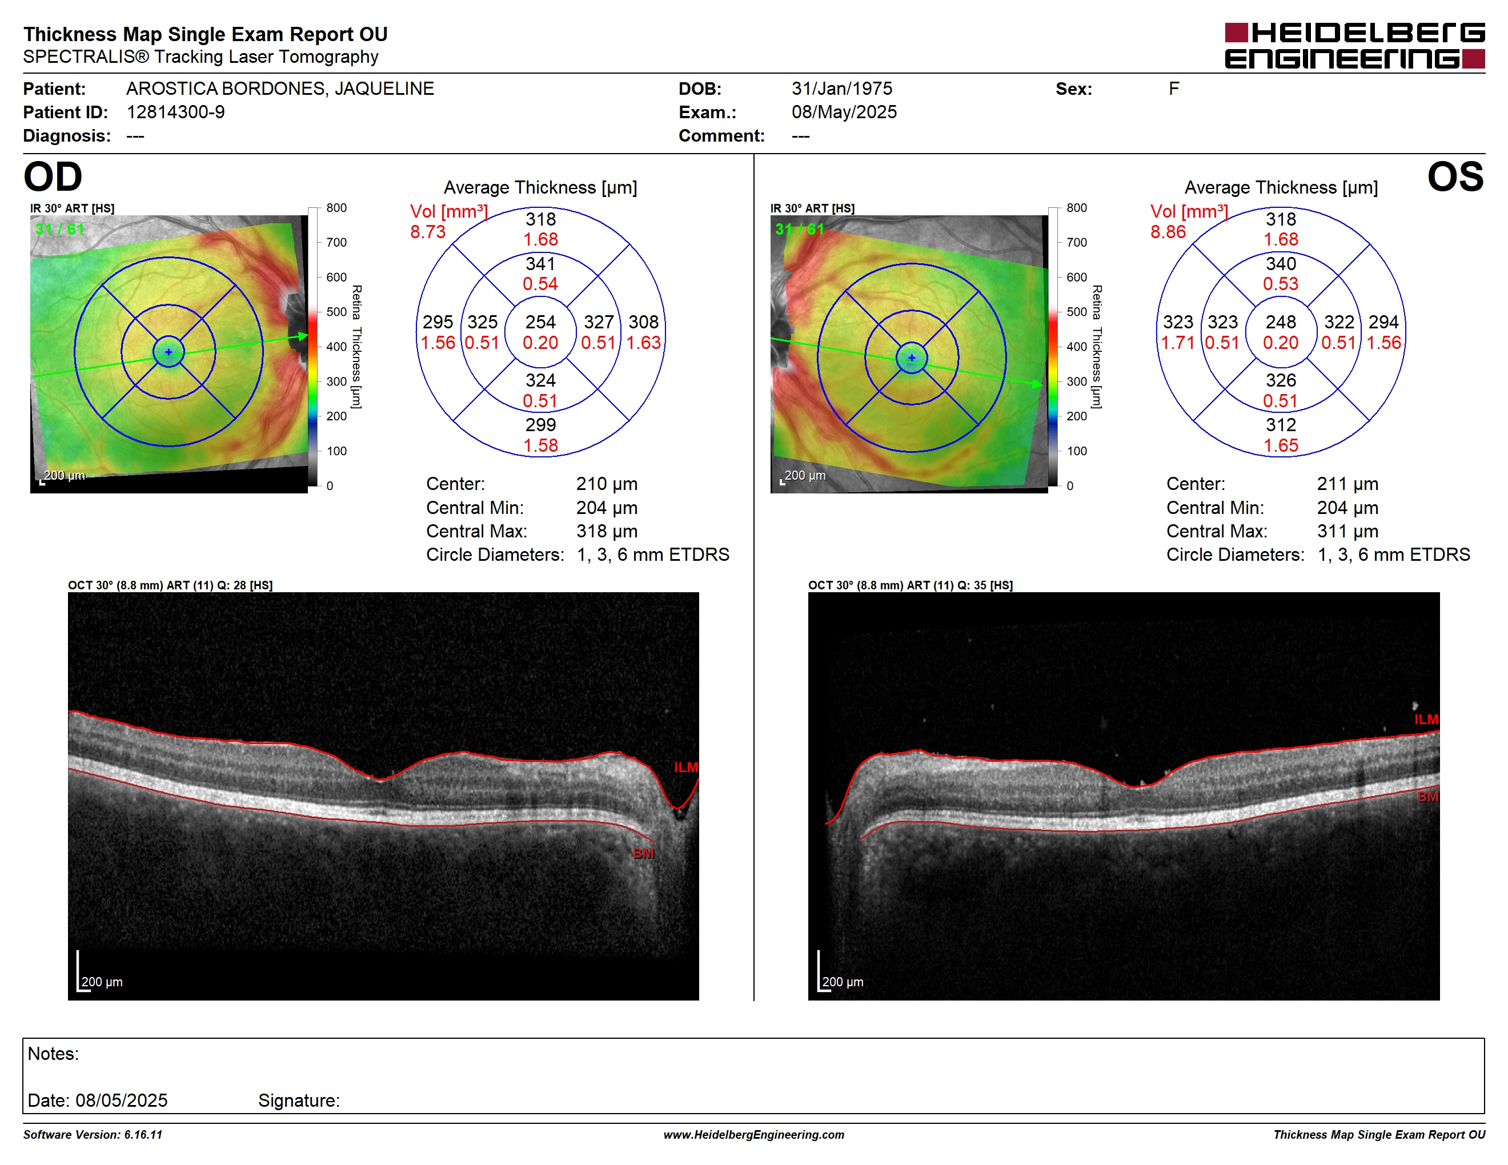Screen dimensions: 1508x1165
Task: Click the Heidelberg Engineering logo
Action: coord(1354,46)
